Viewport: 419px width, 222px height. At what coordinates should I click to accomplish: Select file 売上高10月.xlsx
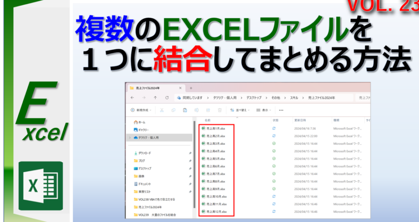214,197
